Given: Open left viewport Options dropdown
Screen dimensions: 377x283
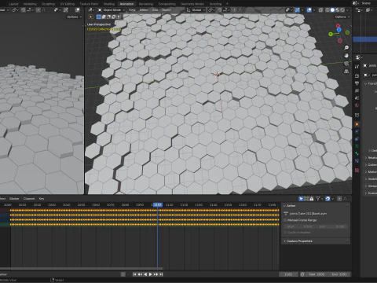Looking at the screenshot, I should coord(75,17).
